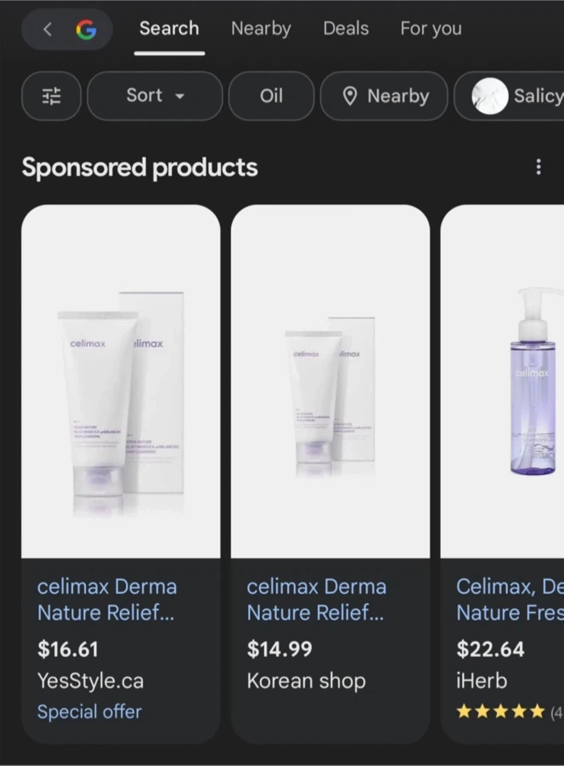Open the For you tab
The width and height of the screenshot is (564, 766).
(431, 29)
